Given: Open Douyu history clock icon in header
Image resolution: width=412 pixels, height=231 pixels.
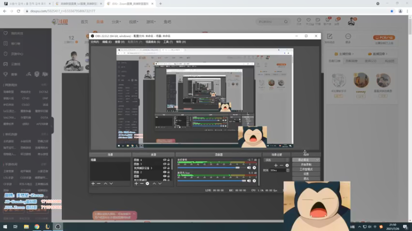Looking at the screenshot, I should click(x=299, y=20).
